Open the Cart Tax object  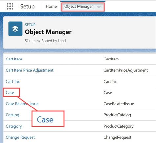coord(13,82)
